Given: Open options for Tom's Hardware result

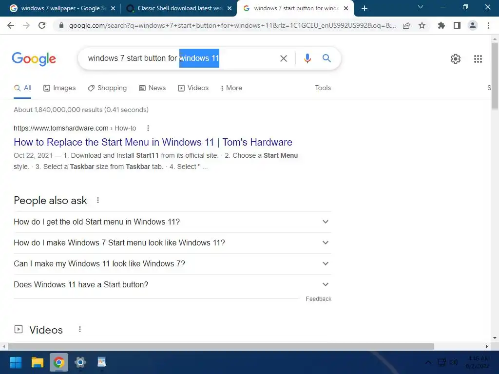Looking at the screenshot, I should point(148,128).
